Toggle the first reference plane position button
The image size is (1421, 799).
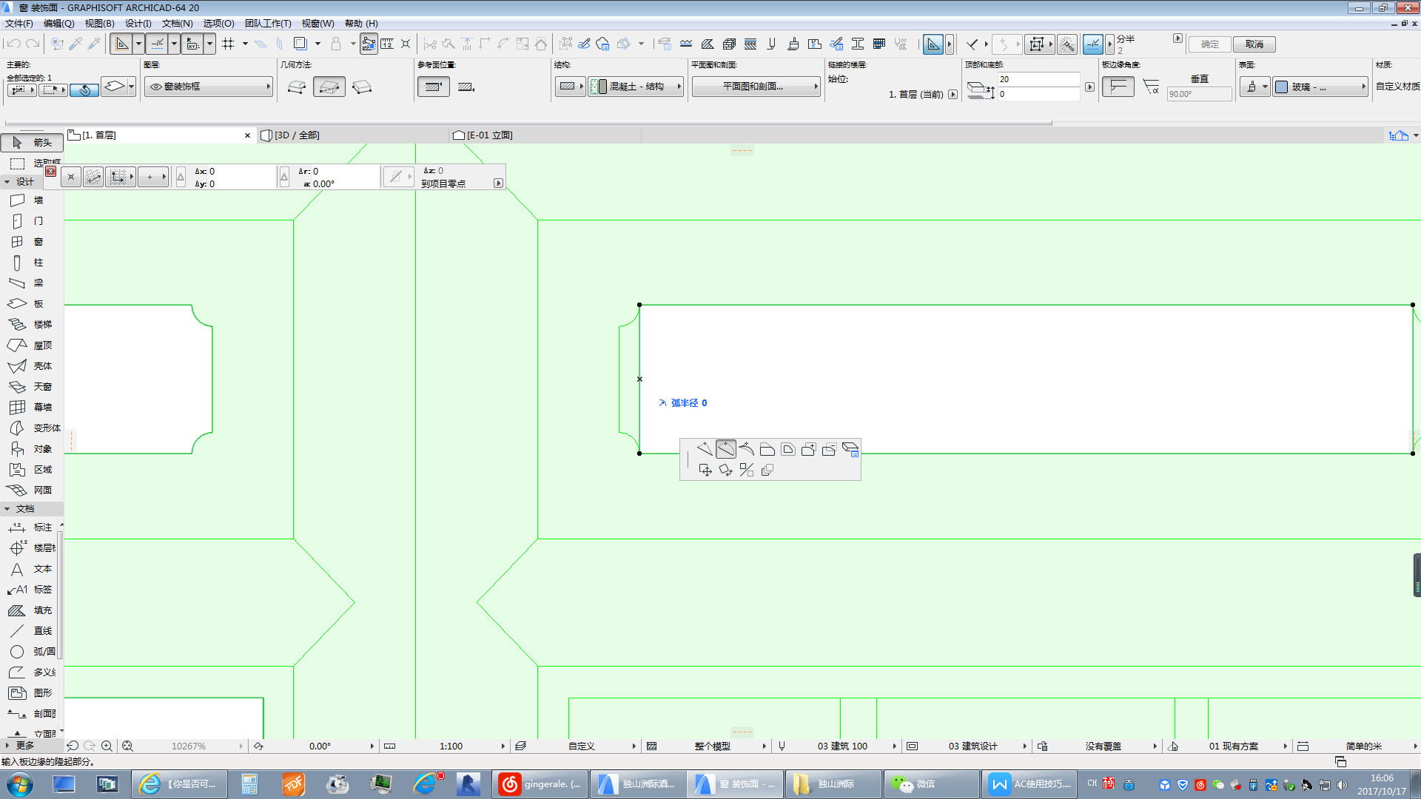(434, 87)
